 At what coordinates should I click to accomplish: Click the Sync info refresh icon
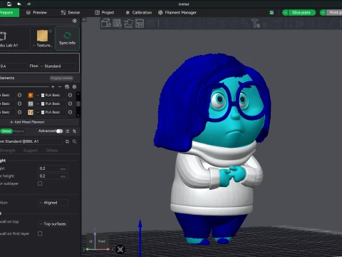67,36
